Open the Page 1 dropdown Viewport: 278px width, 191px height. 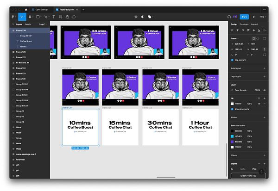tap(43, 24)
